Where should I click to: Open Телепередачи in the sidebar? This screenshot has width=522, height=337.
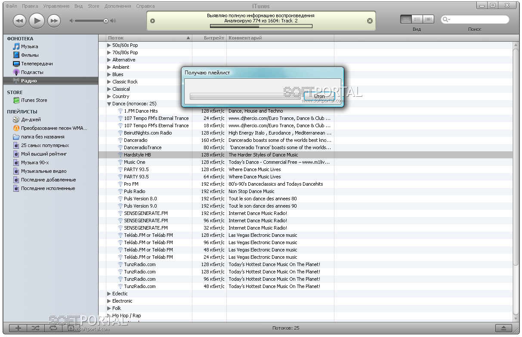click(x=37, y=64)
